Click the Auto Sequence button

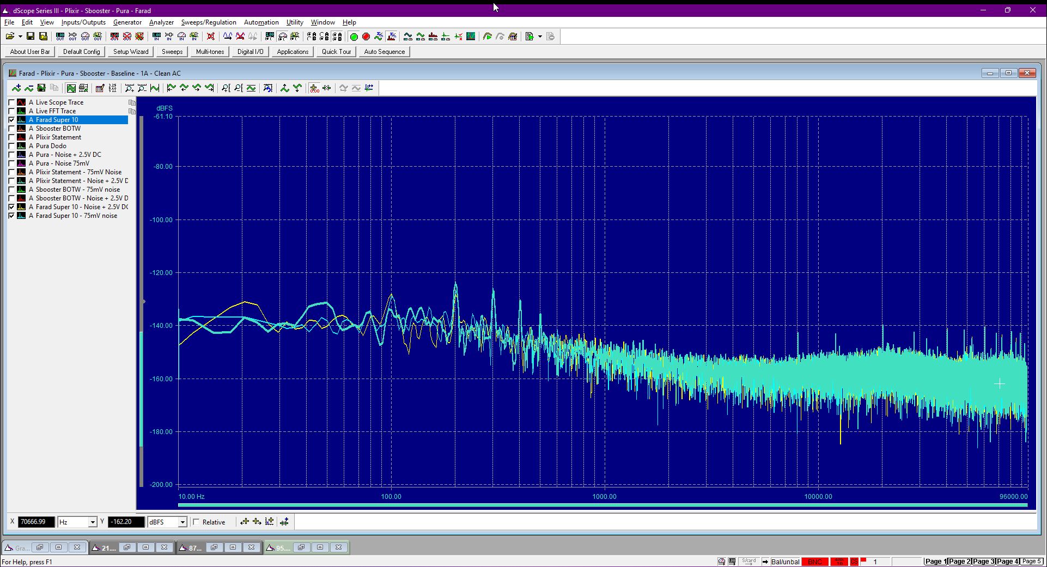tap(385, 52)
